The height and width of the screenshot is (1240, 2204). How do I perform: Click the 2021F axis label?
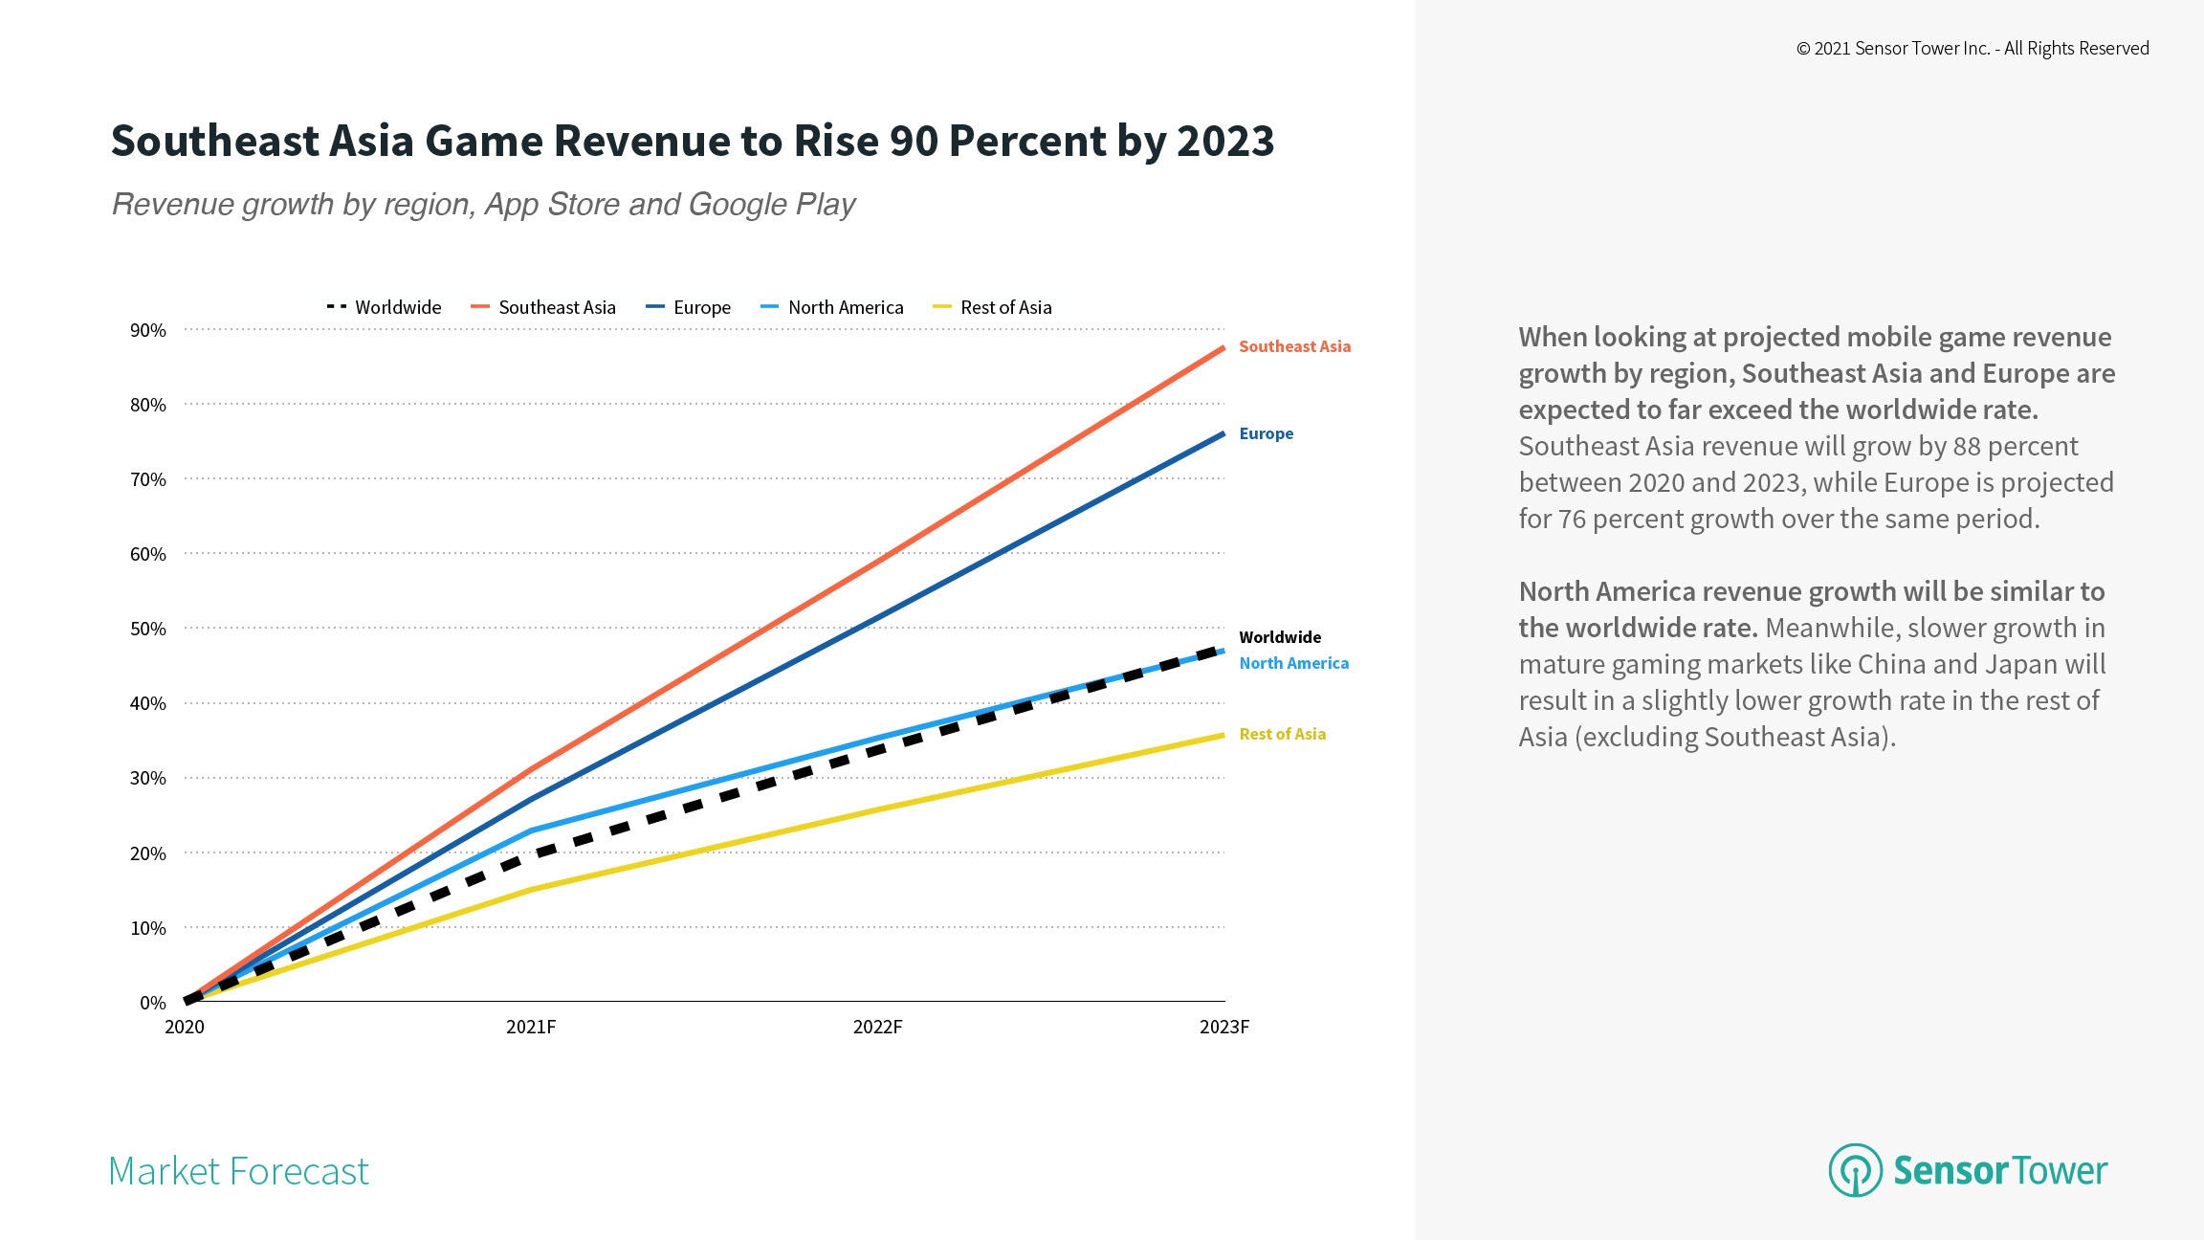531,1027
